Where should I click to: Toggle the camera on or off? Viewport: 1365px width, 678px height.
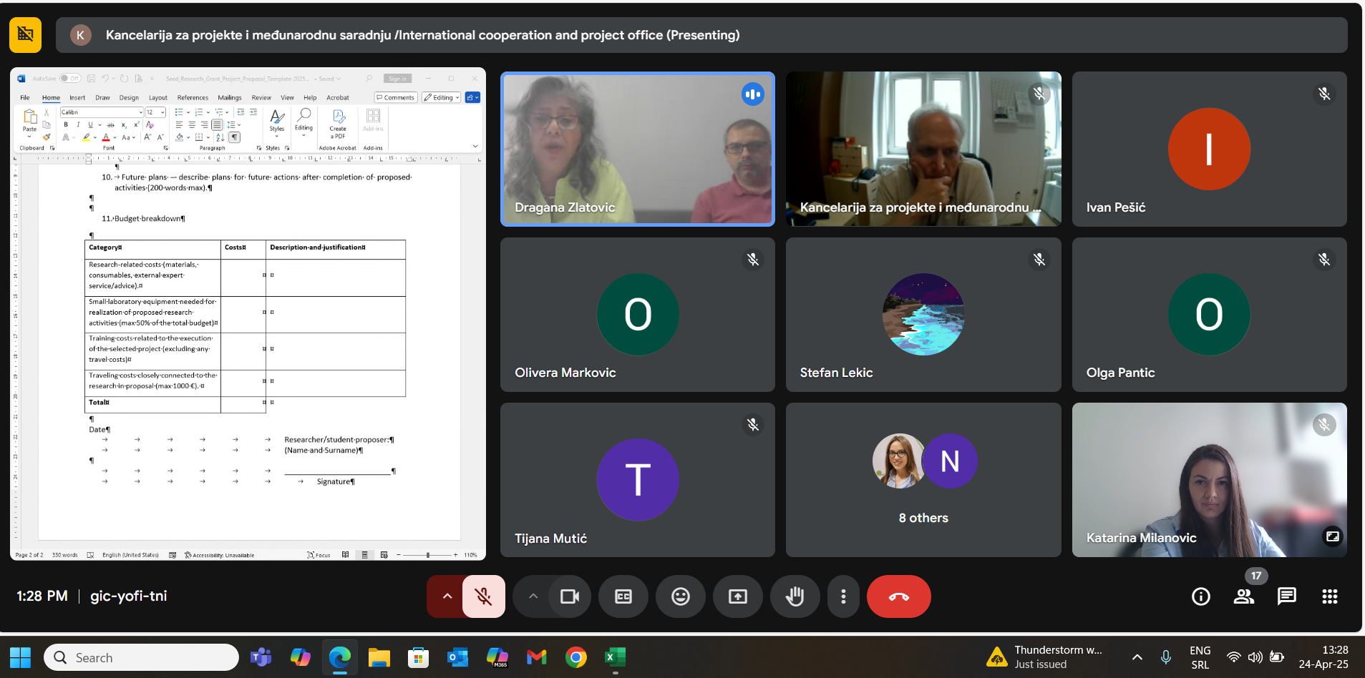coord(570,596)
